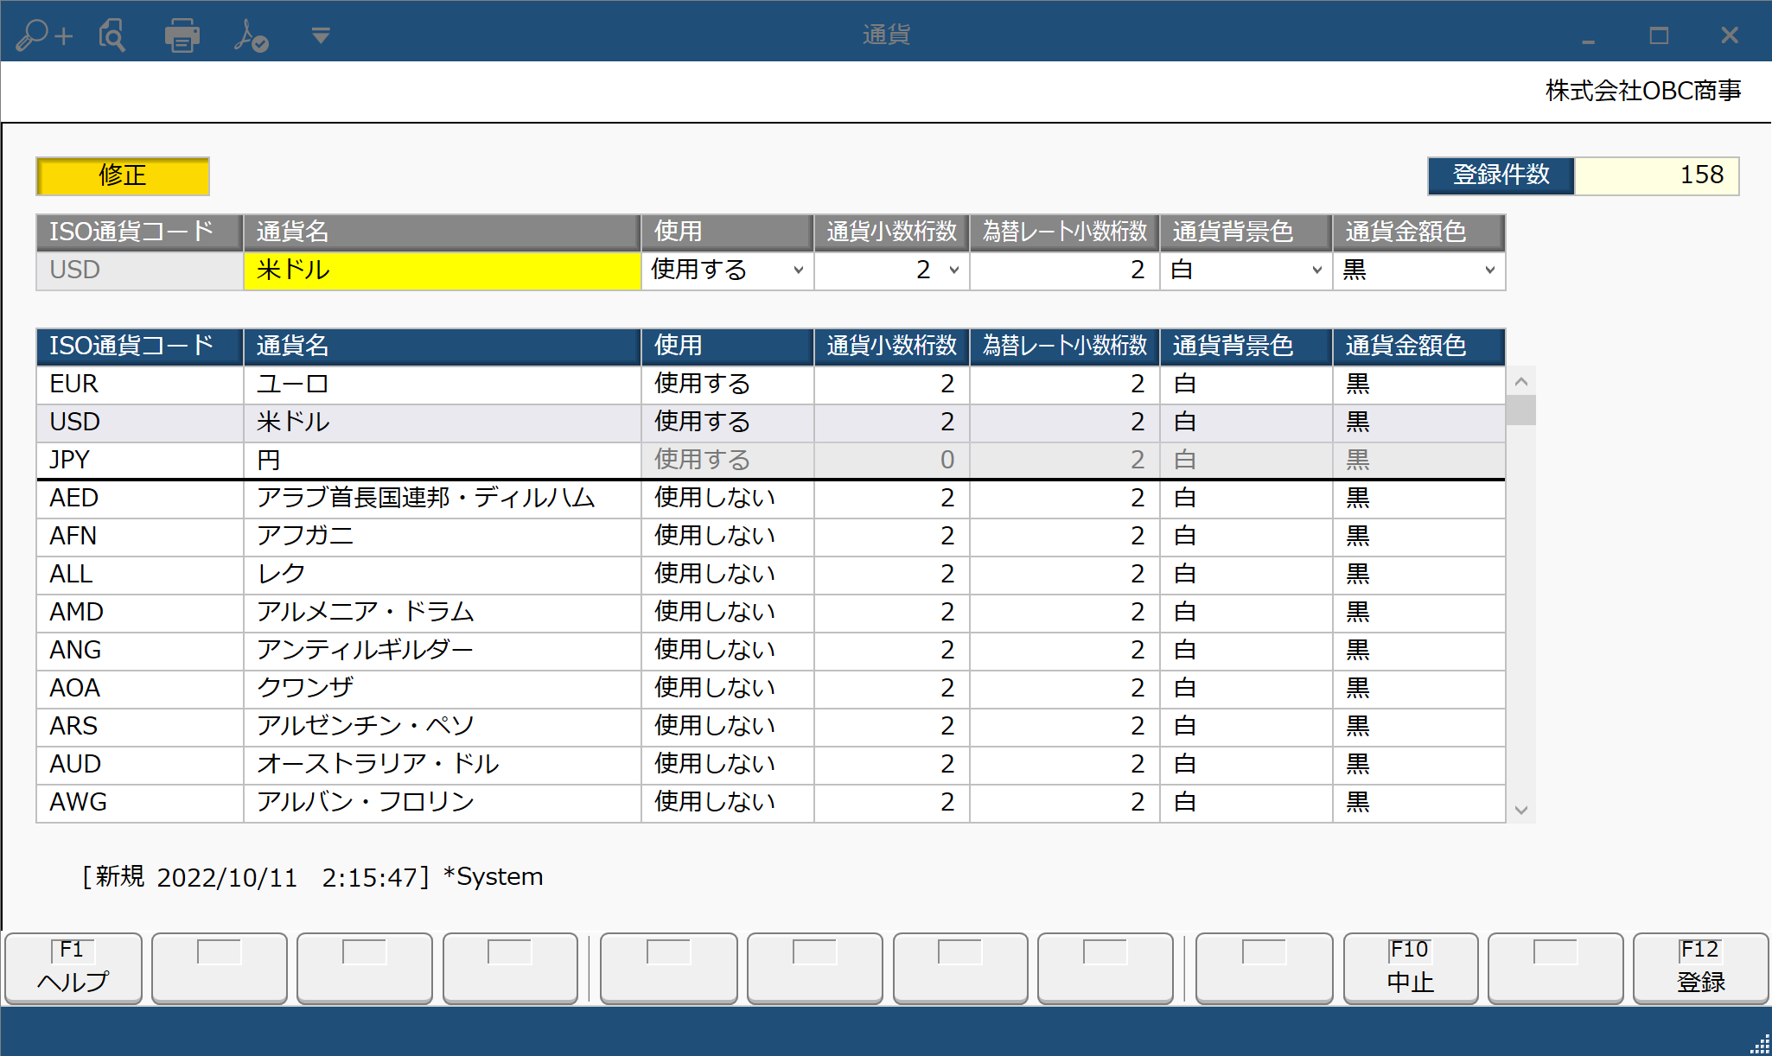Click the list header 通貨金額色

click(1419, 347)
